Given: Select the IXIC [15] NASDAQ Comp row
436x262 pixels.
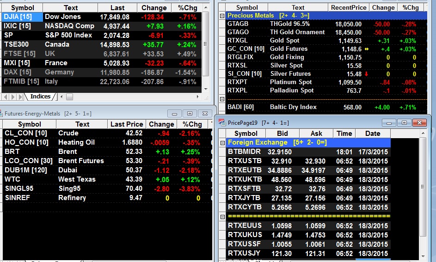Looking at the screenshot, I should click(x=102, y=26).
